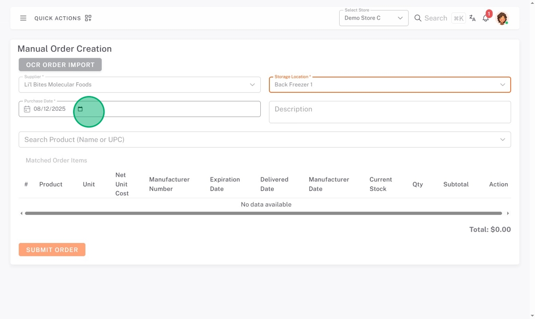This screenshot has width=535, height=319.
Task: Click the Quick Actions grid icon
Action: click(x=88, y=18)
